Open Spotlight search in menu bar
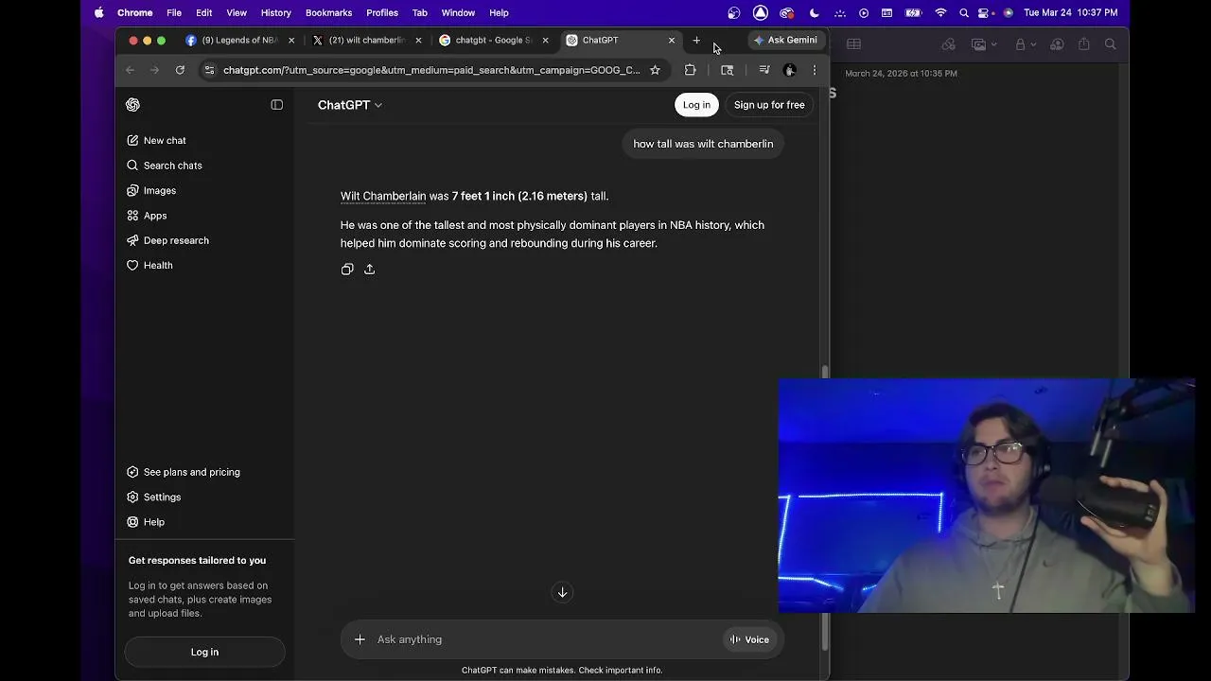 (x=964, y=13)
